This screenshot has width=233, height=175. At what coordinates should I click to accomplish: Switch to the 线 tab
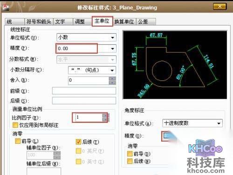pyautogui.click(x=14, y=21)
